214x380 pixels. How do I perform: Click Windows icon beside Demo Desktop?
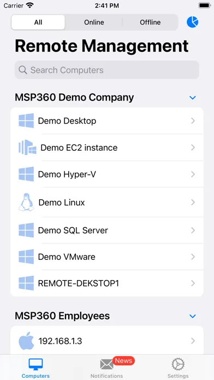26,121
